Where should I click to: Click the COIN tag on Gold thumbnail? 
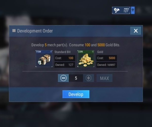[81, 52]
